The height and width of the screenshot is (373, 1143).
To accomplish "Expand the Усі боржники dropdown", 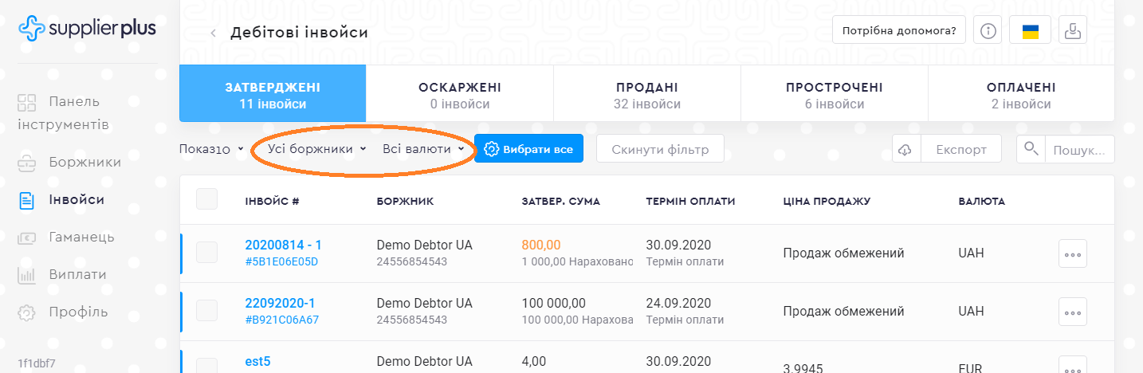I will (316, 149).
